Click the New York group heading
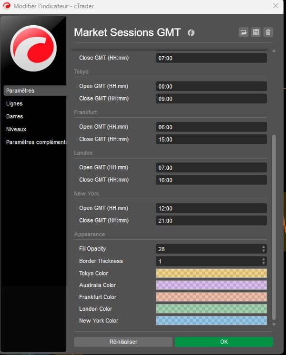The image size is (286, 355). (86, 193)
